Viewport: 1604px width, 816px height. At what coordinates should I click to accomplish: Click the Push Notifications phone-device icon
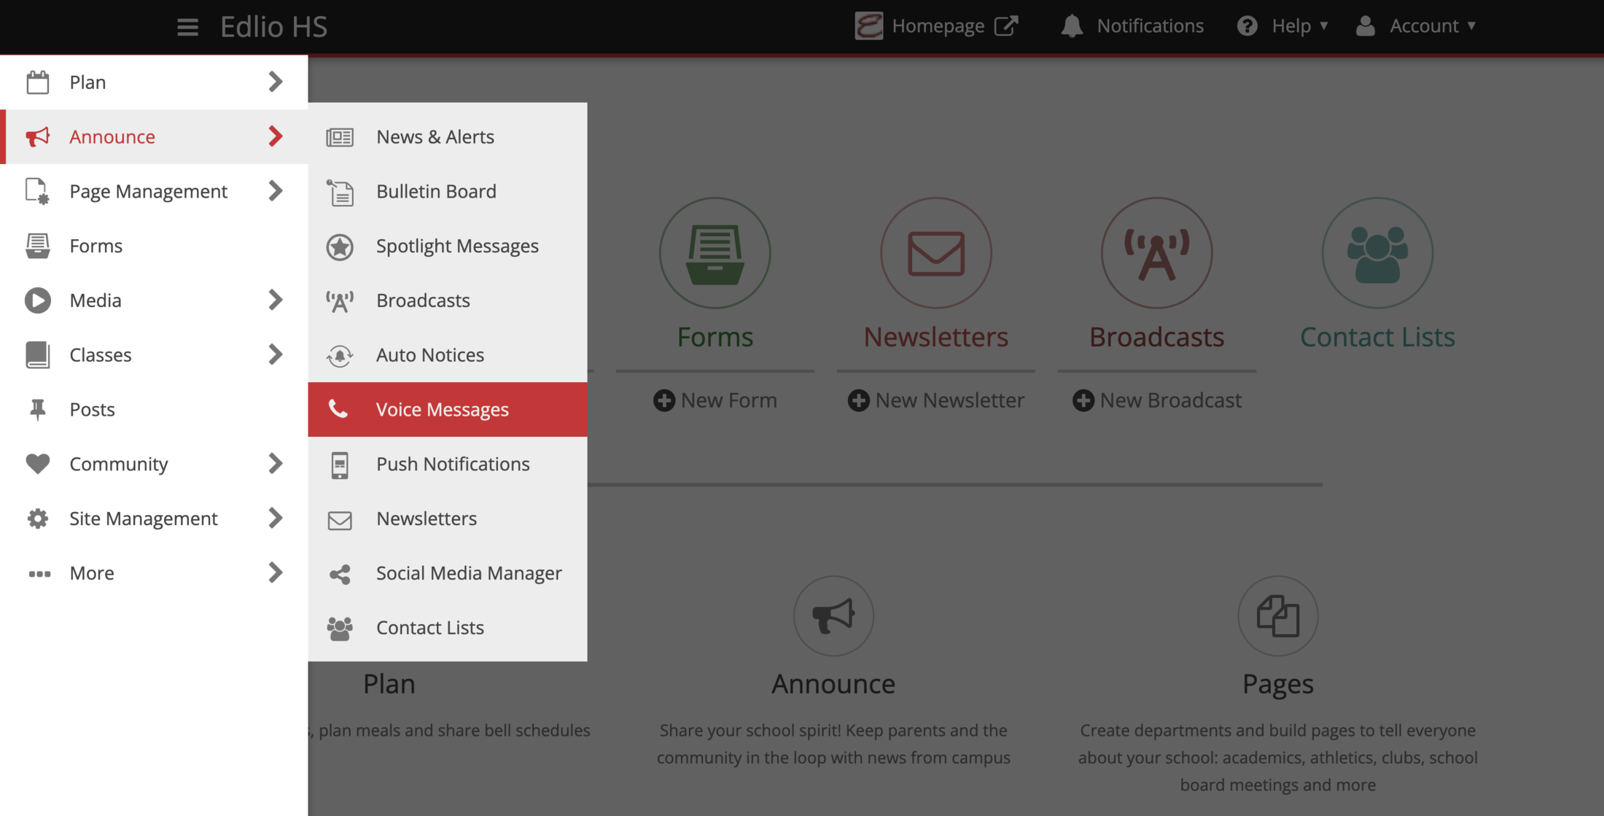coord(340,465)
